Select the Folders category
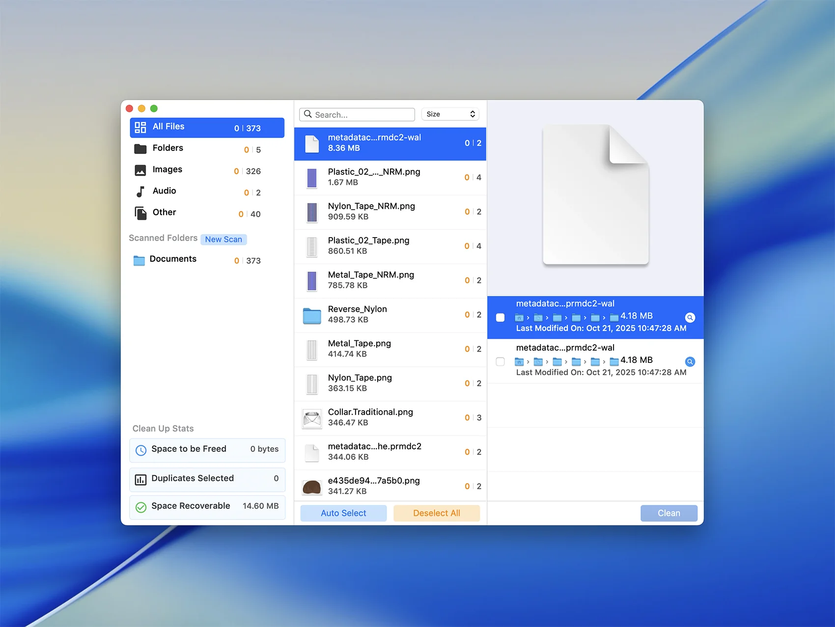 167,148
